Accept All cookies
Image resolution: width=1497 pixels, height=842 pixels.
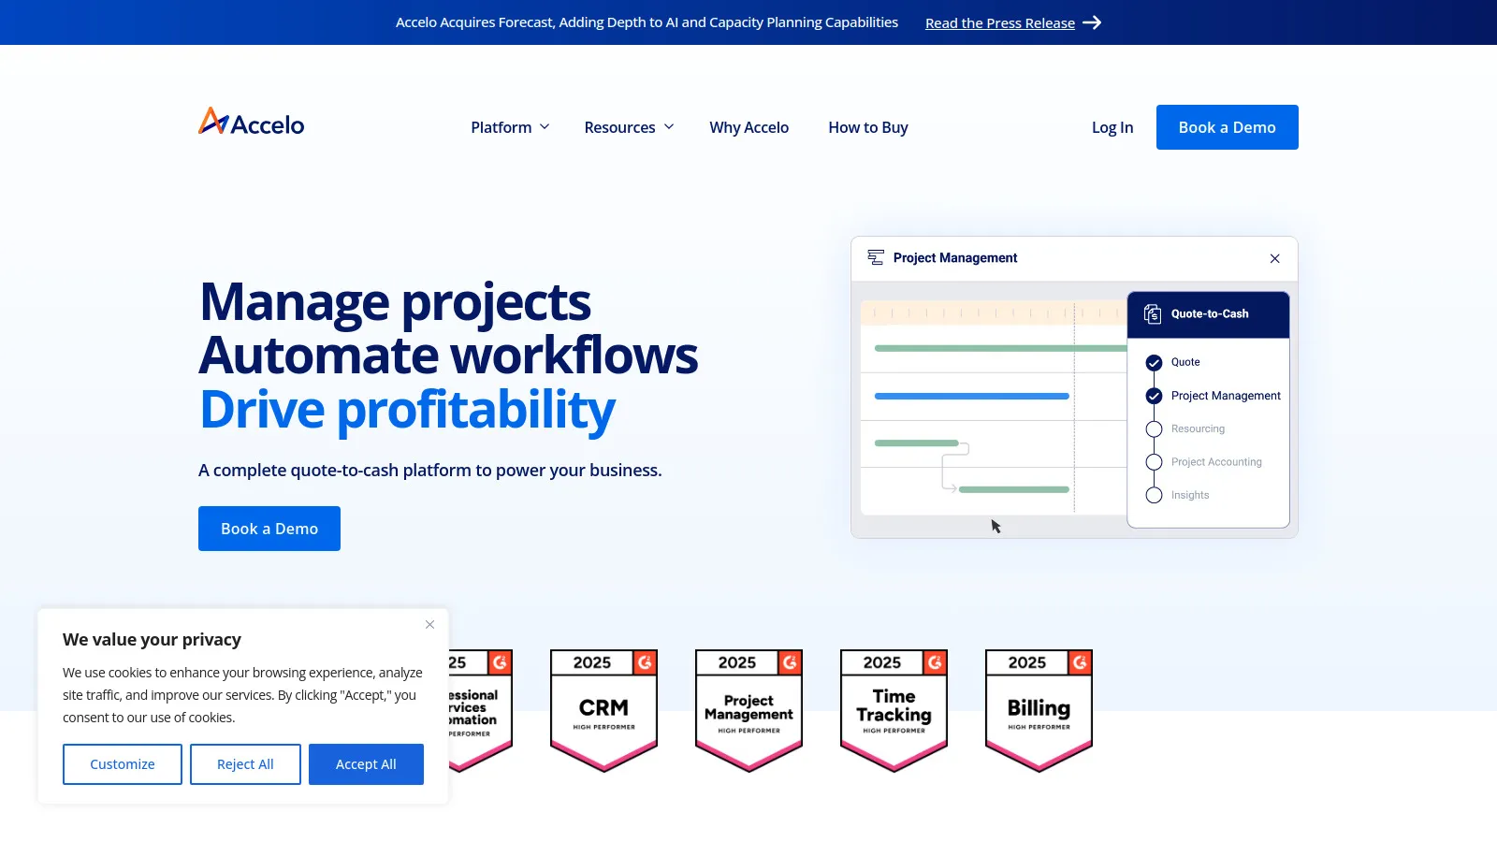coord(366,763)
